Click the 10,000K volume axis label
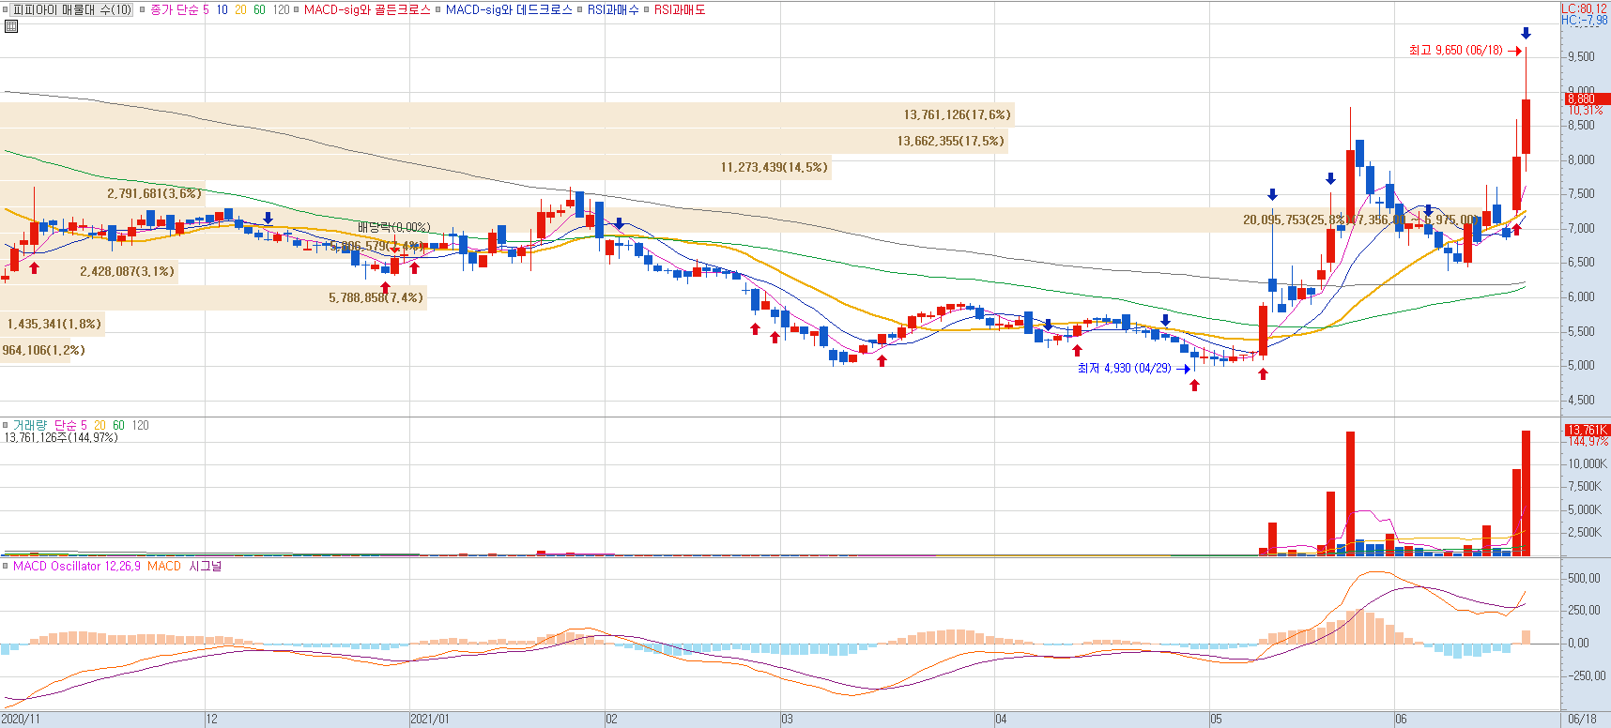 (1587, 463)
